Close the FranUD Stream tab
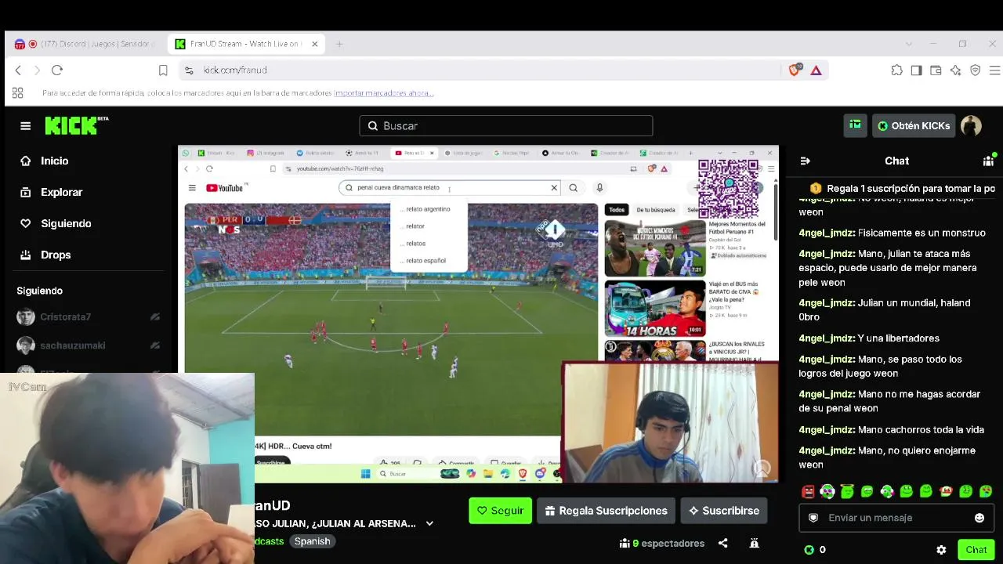 [315, 44]
